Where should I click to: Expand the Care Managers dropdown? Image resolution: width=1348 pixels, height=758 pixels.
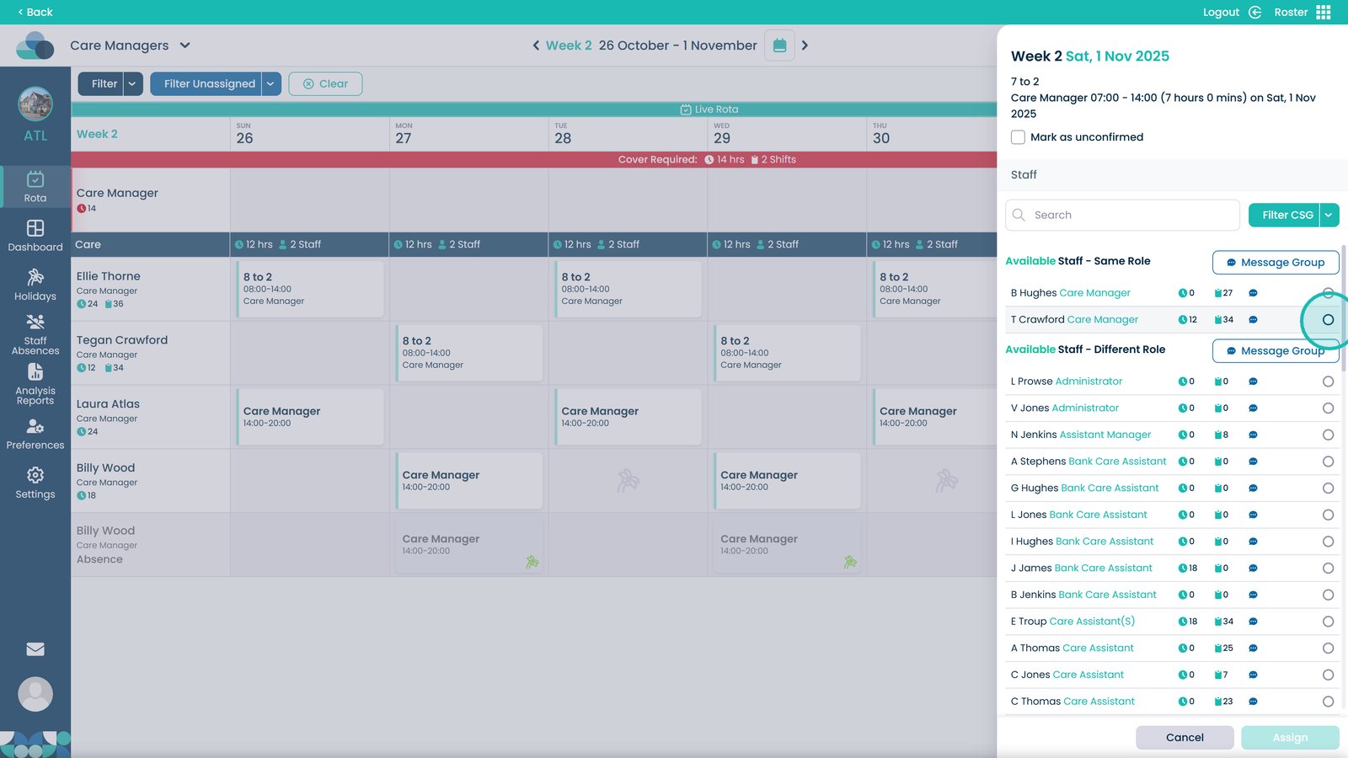coord(185,45)
